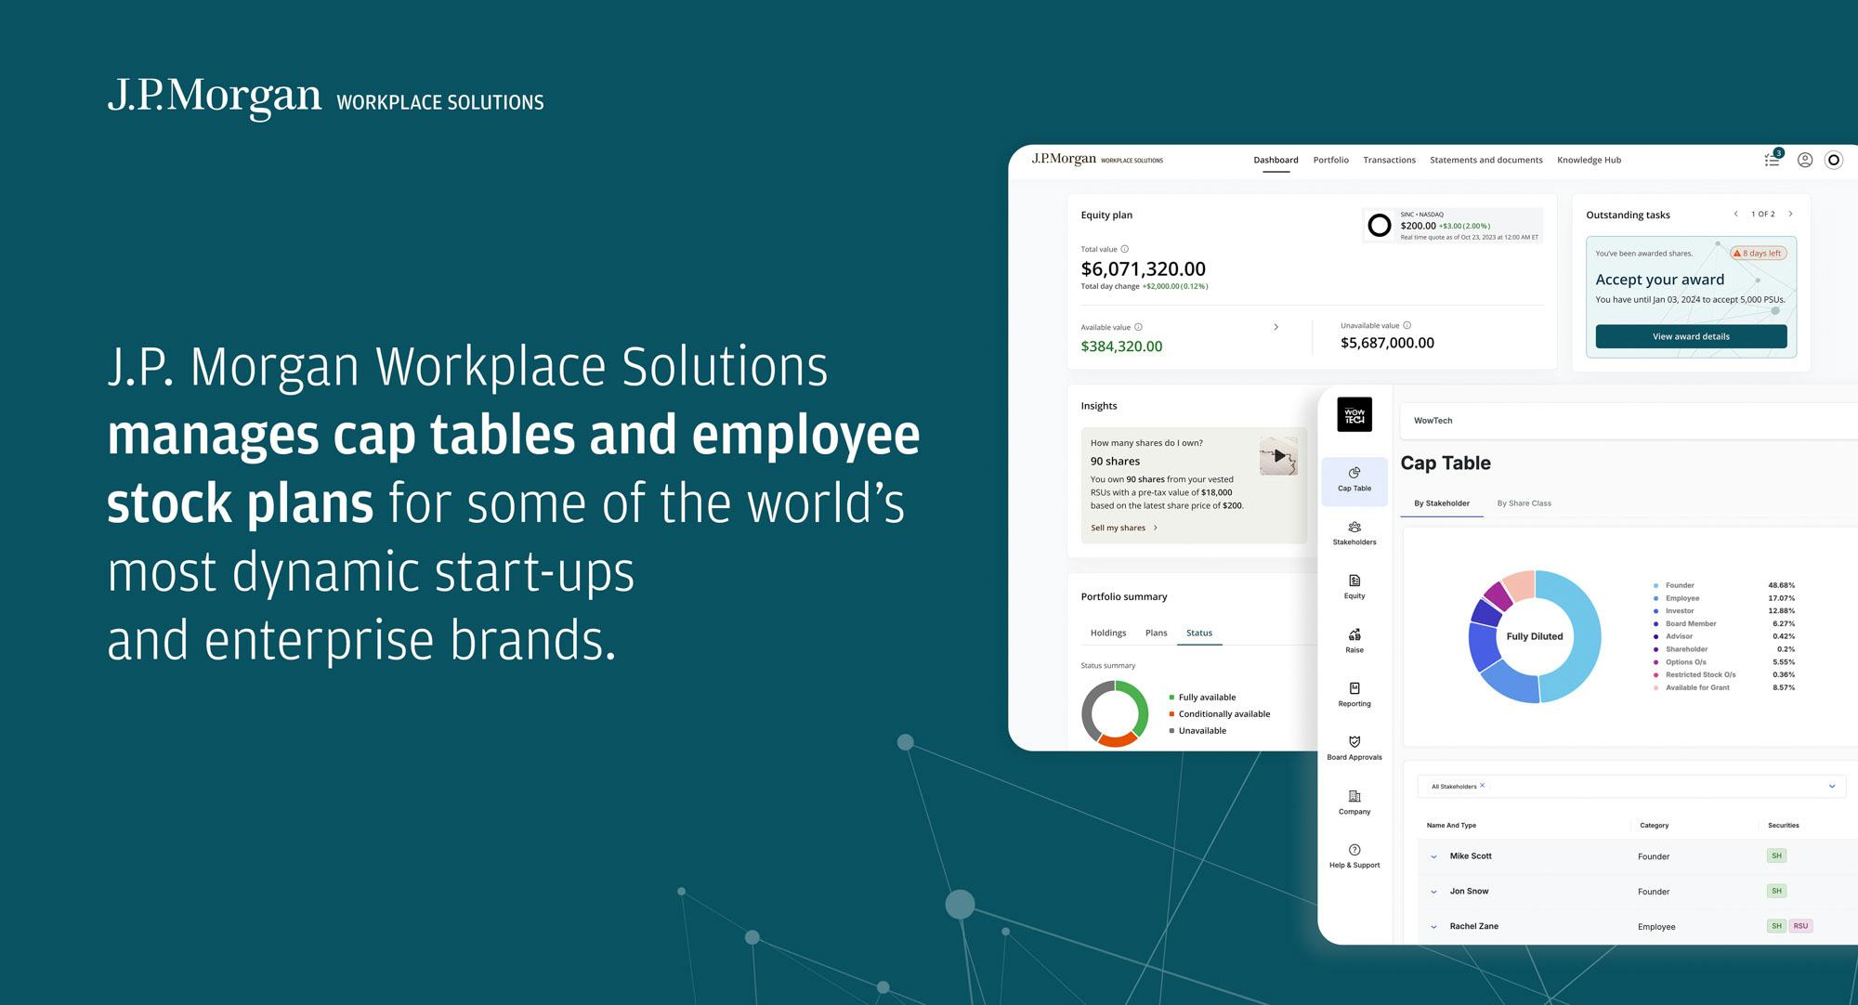Remove the All Stakeholders filter chip
This screenshot has height=1005, width=1858.
pyautogui.click(x=1482, y=786)
